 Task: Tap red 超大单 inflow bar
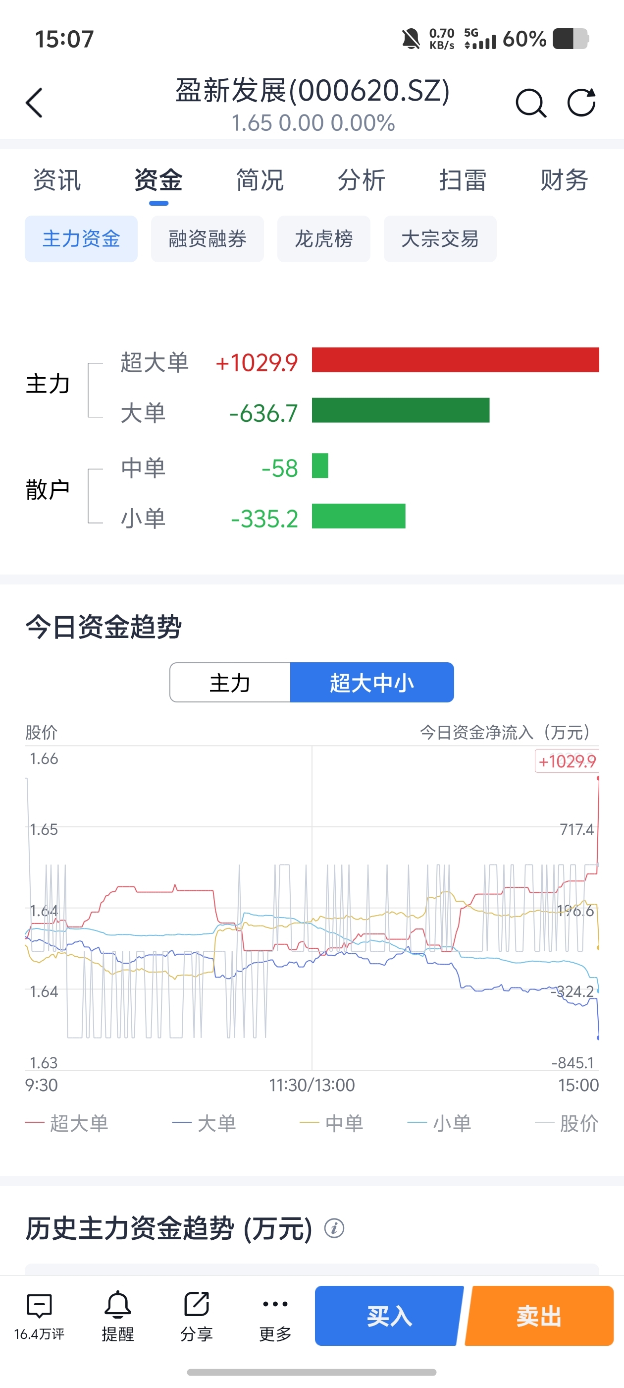point(456,360)
